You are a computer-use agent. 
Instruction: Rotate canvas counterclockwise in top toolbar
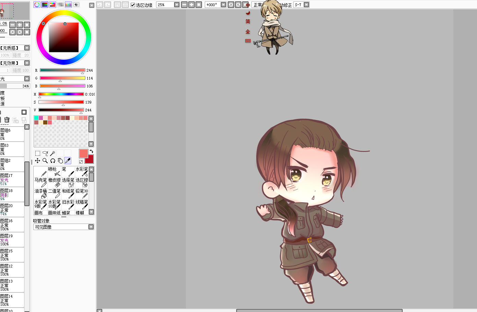tap(231, 5)
